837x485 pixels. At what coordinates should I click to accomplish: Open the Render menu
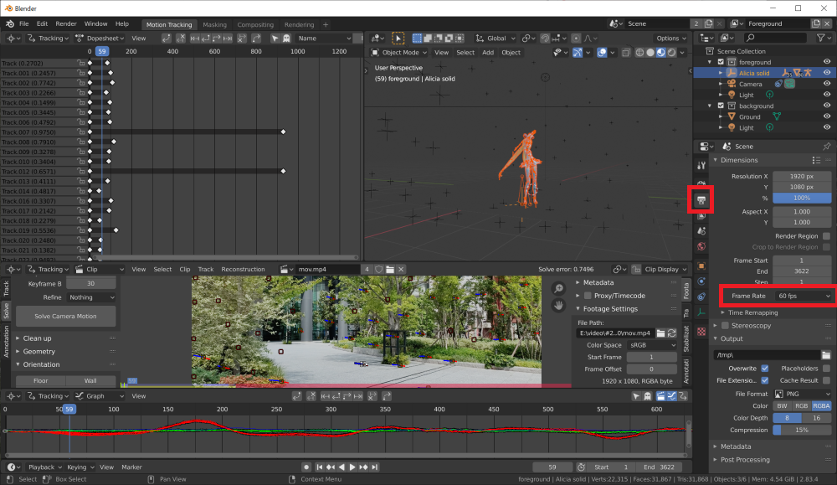pyautogui.click(x=66, y=24)
